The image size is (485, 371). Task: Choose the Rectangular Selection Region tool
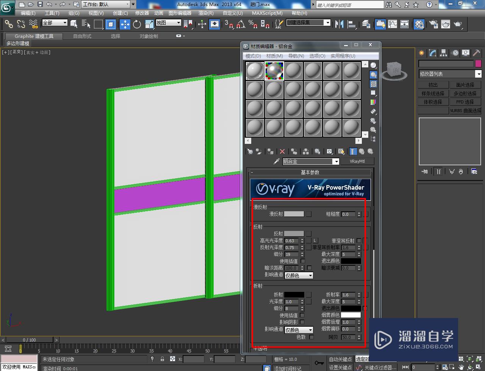[x=99, y=24]
